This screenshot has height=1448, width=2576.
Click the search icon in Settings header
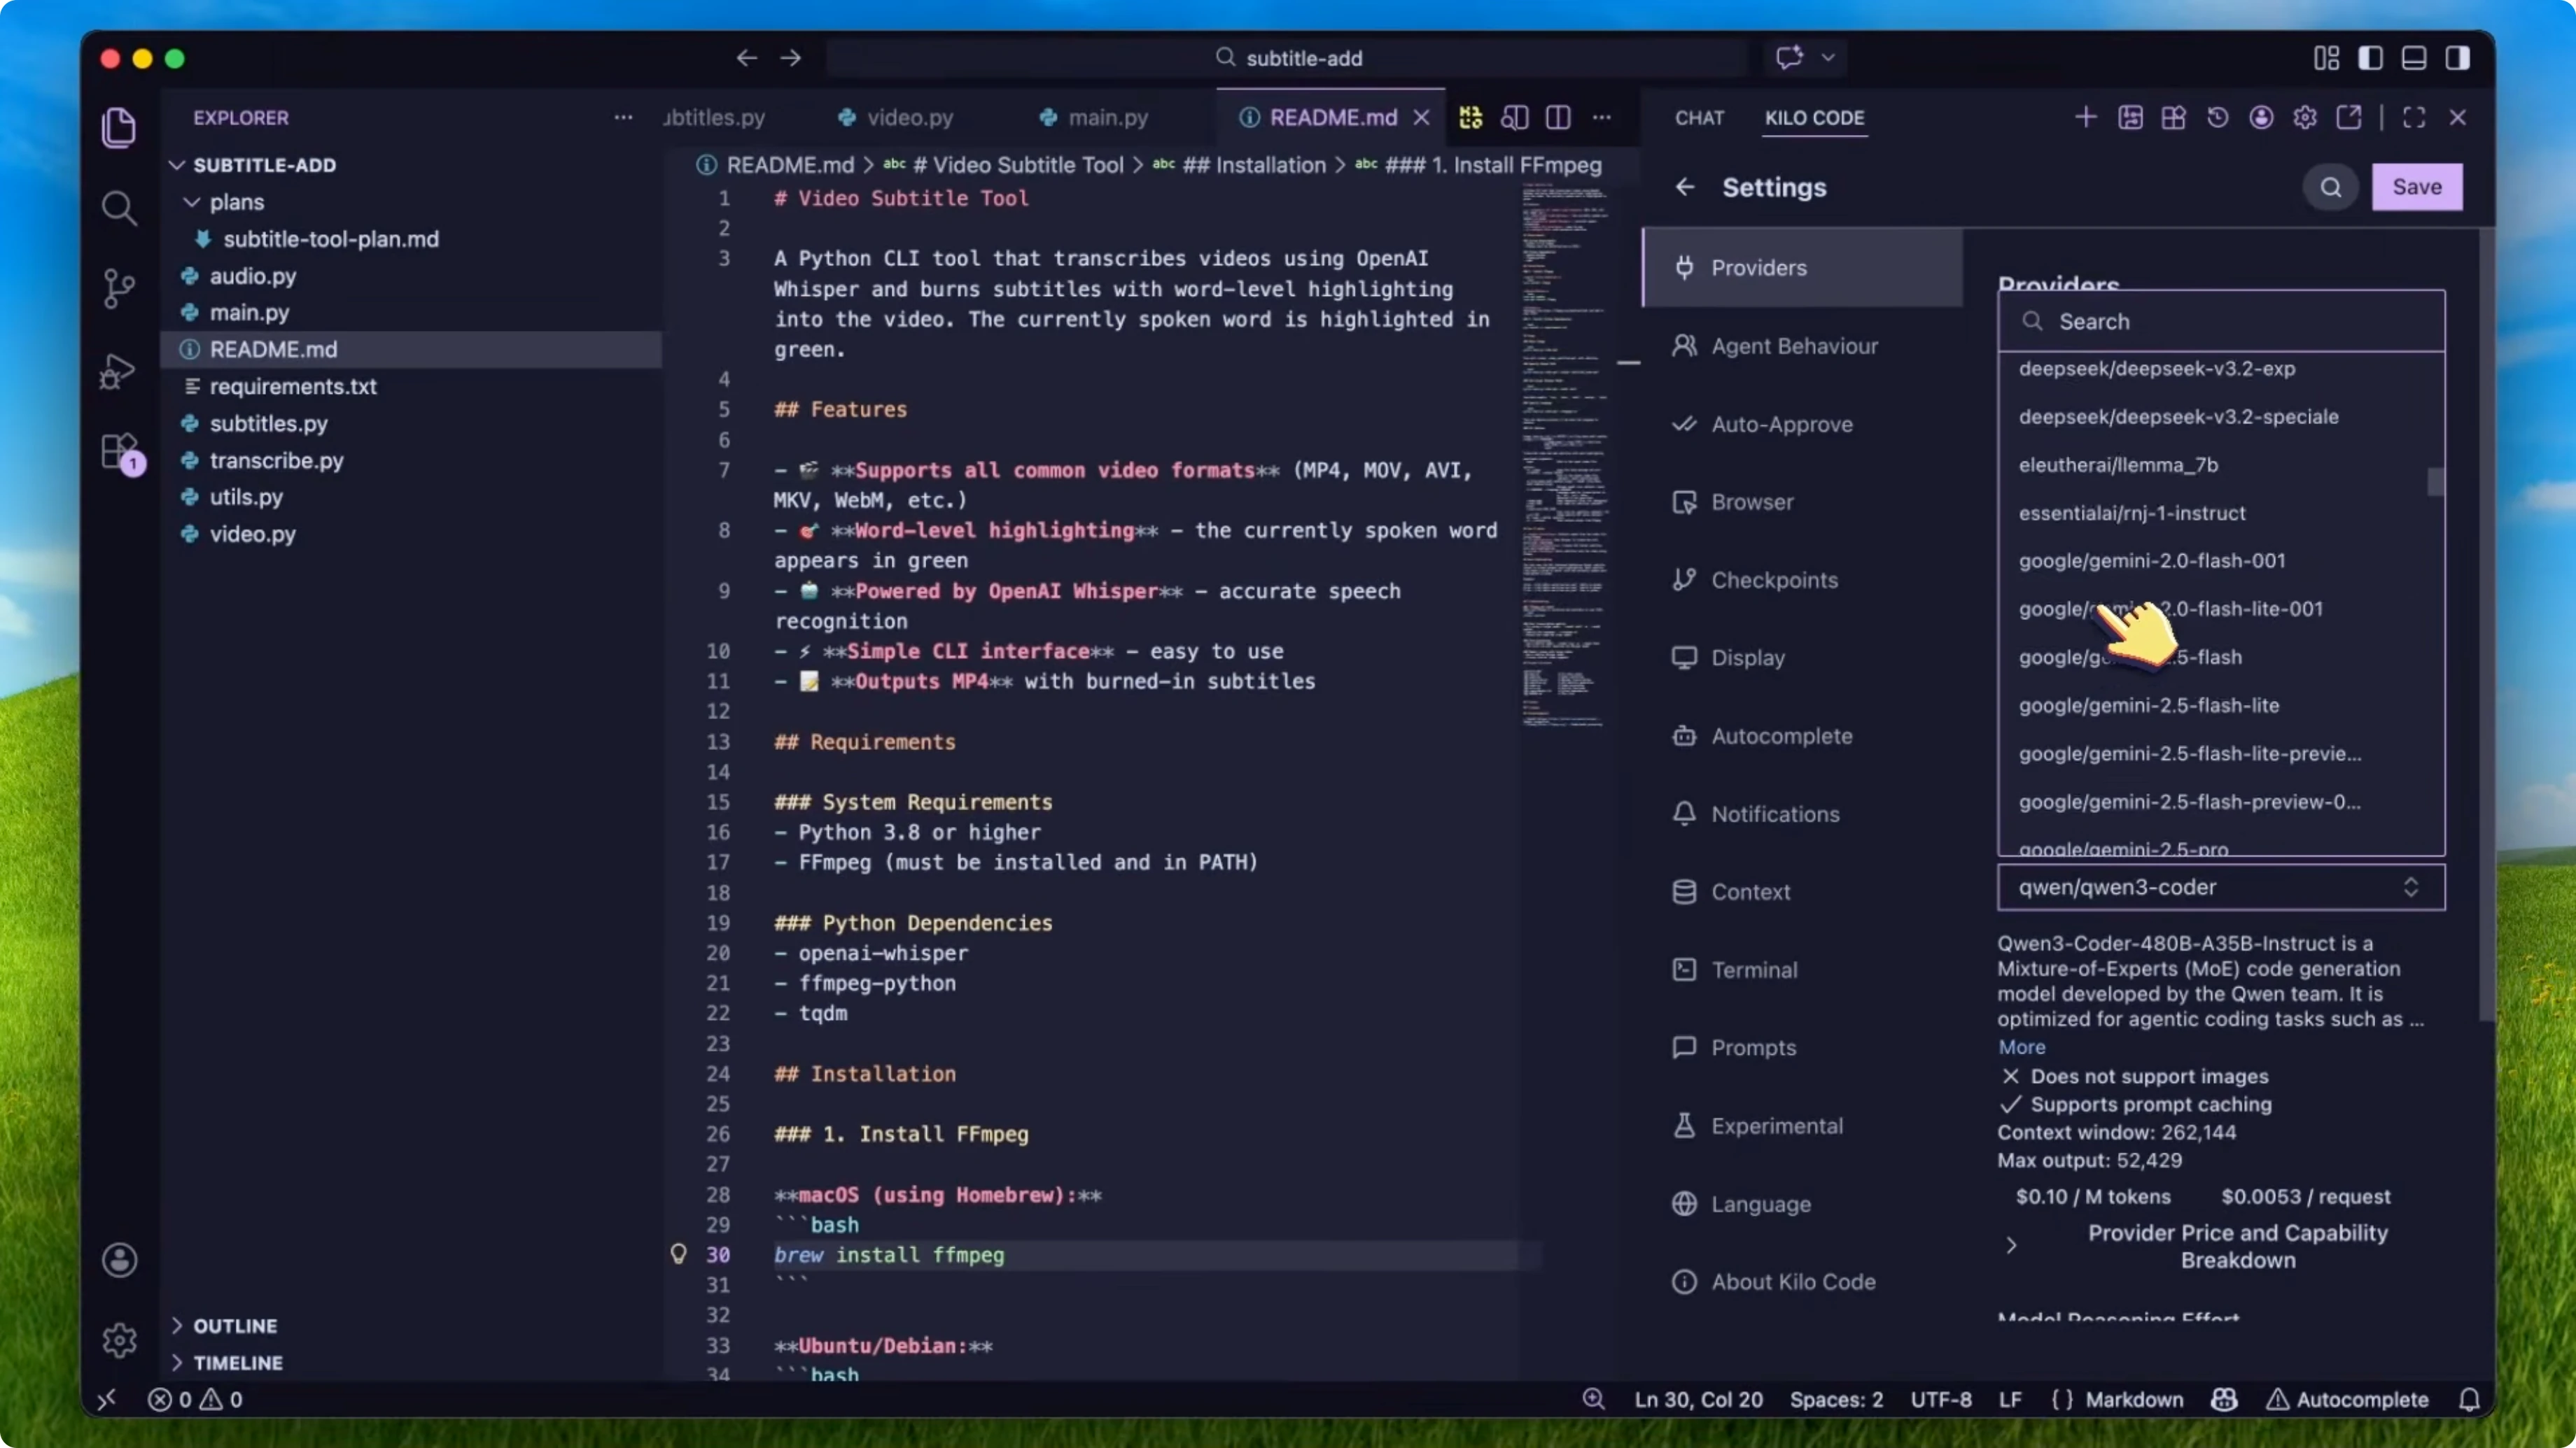pos(2330,187)
